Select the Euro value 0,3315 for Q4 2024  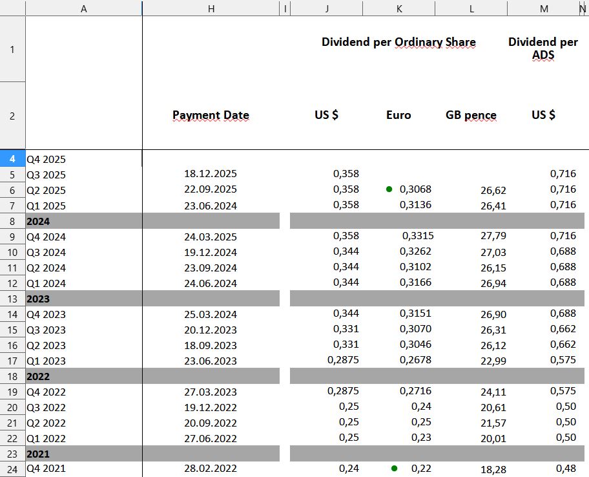(417, 236)
